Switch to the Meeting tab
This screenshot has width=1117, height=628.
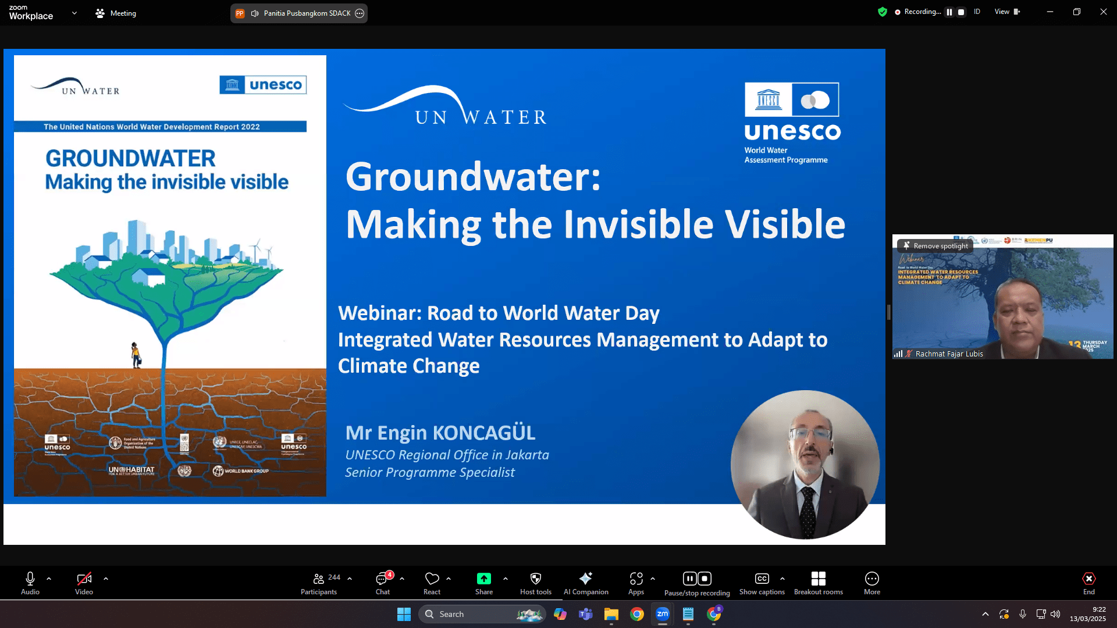[x=116, y=13]
